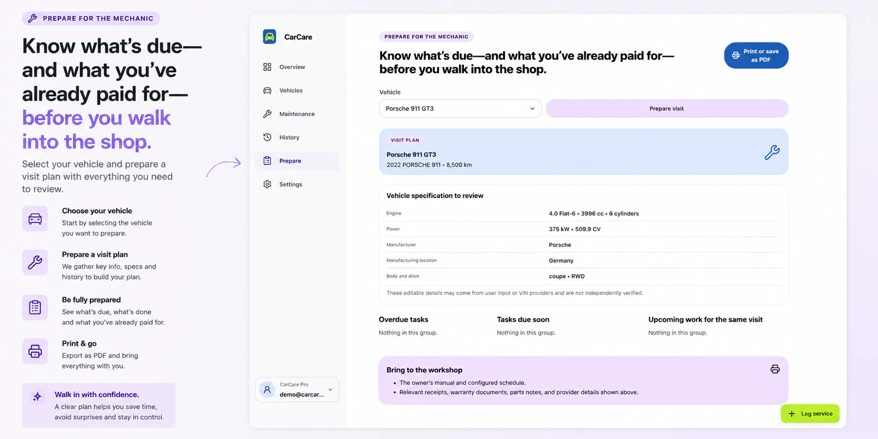Click the sparkle icon beside Walk in with confidence
The height and width of the screenshot is (439, 878).
tap(37, 397)
